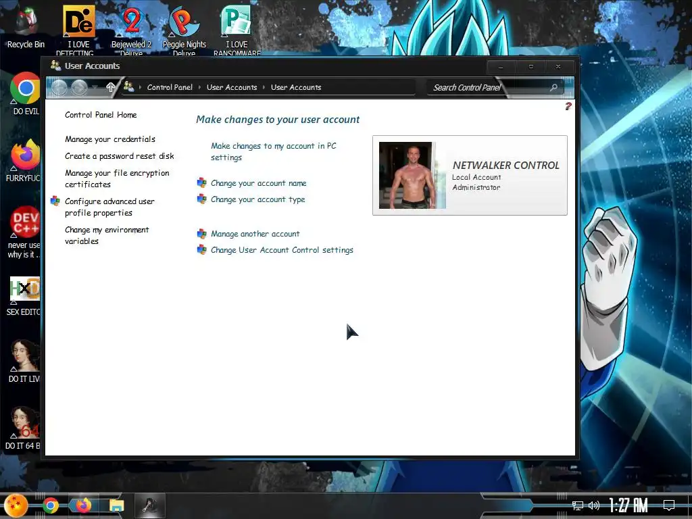Open the notification center tray icon
This screenshot has width=692, height=519.
669,505
